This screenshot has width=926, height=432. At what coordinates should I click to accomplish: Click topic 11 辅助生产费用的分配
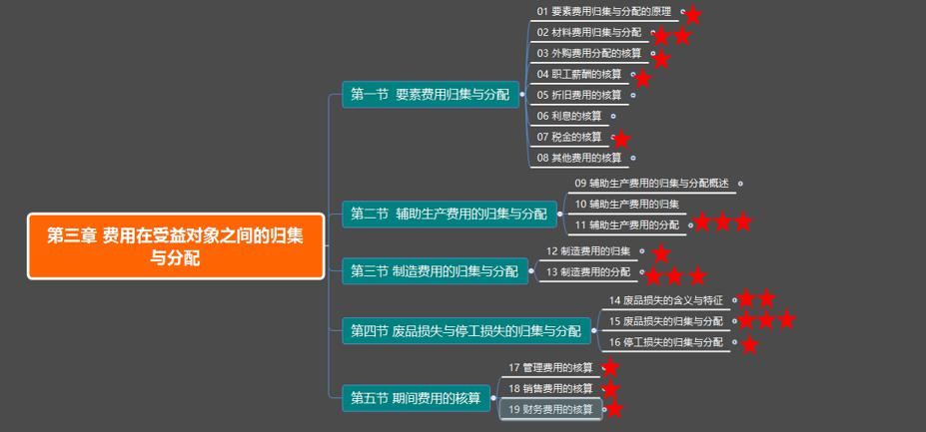pyautogui.click(x=626, y=224)
